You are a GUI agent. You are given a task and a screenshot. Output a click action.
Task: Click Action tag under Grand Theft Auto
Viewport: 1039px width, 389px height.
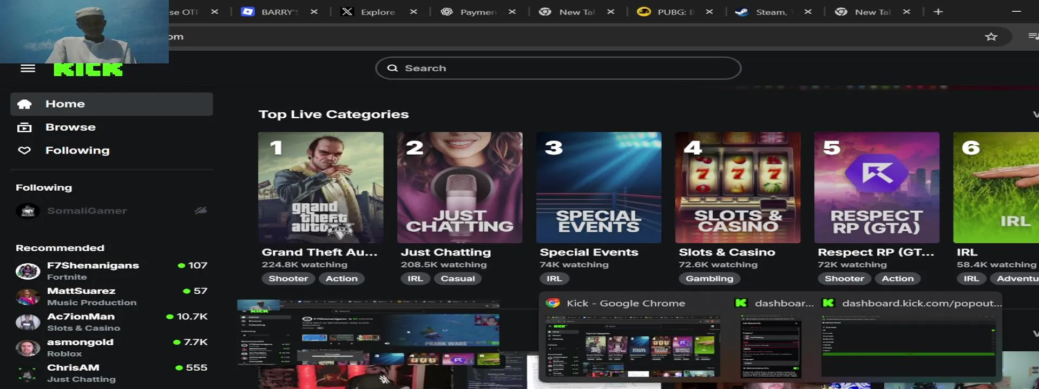[341, 279]
